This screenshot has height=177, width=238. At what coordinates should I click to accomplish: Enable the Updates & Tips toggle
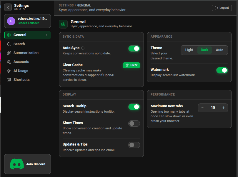tap(134, 145)
